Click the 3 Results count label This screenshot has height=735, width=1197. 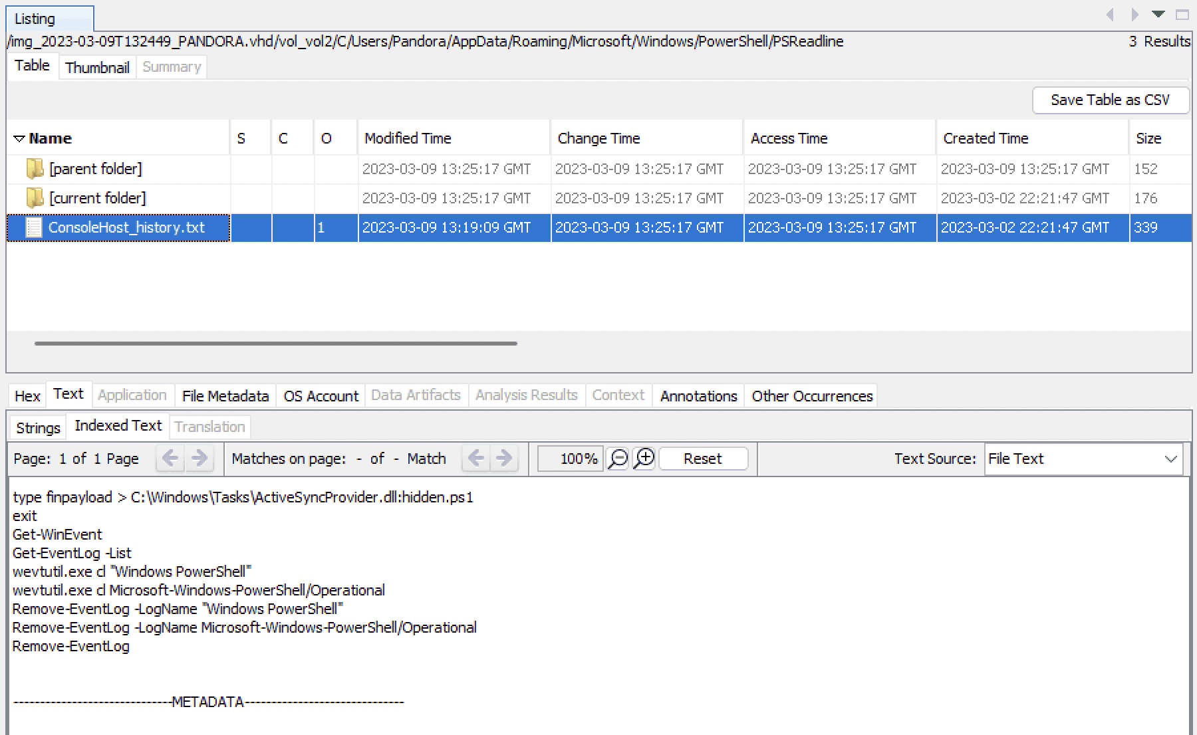point(1159,41)
